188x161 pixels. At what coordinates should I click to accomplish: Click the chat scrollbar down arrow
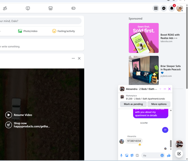tap(171, 149)
